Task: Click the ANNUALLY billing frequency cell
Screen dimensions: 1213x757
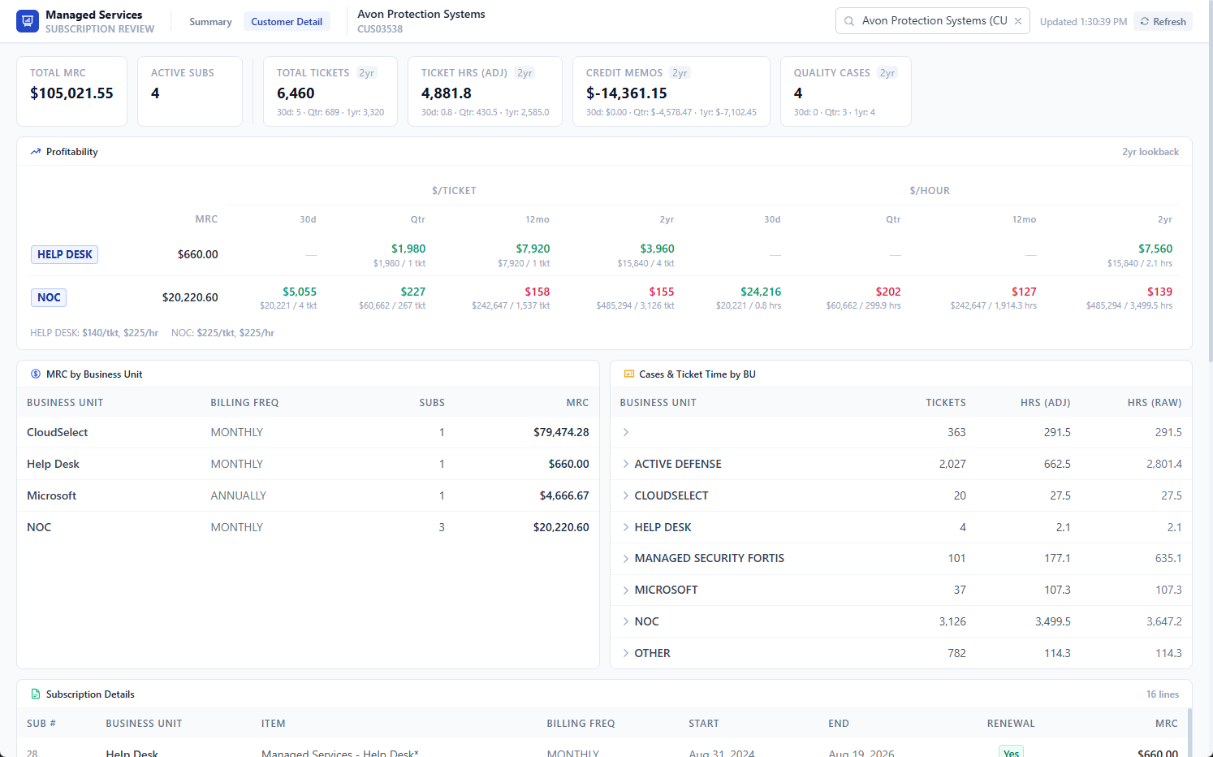Action: (x=239, y=495)
